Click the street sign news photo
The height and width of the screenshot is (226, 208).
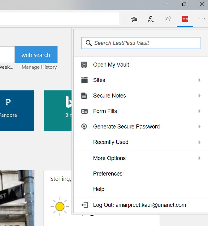coord(17,198)
